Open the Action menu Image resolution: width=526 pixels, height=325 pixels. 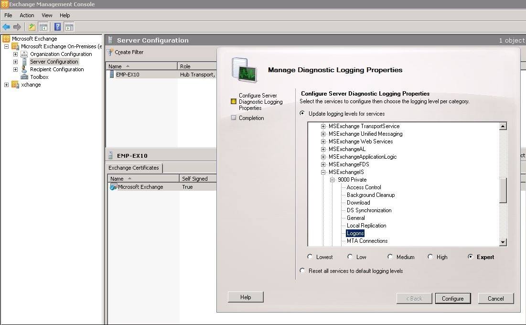(27, 15)
